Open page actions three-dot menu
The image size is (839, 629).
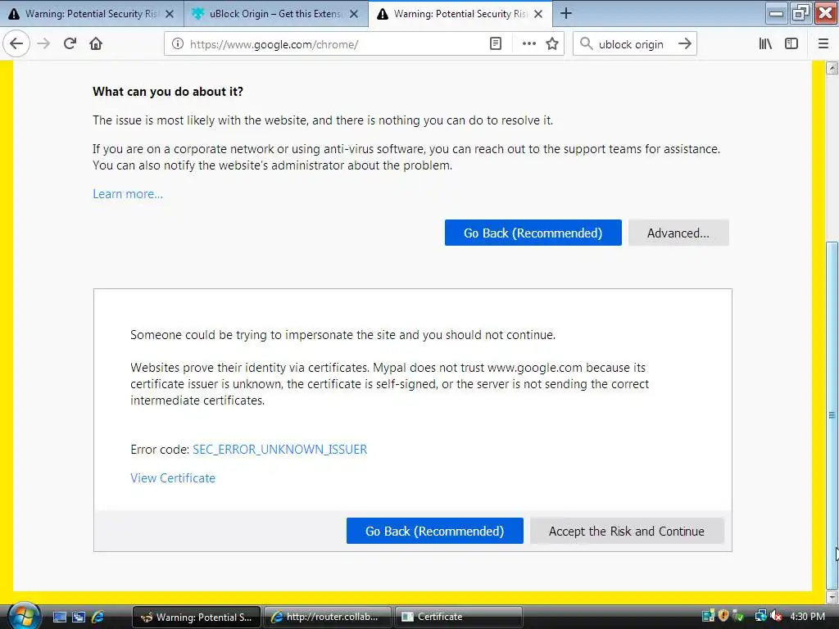[x=529, y=44]
